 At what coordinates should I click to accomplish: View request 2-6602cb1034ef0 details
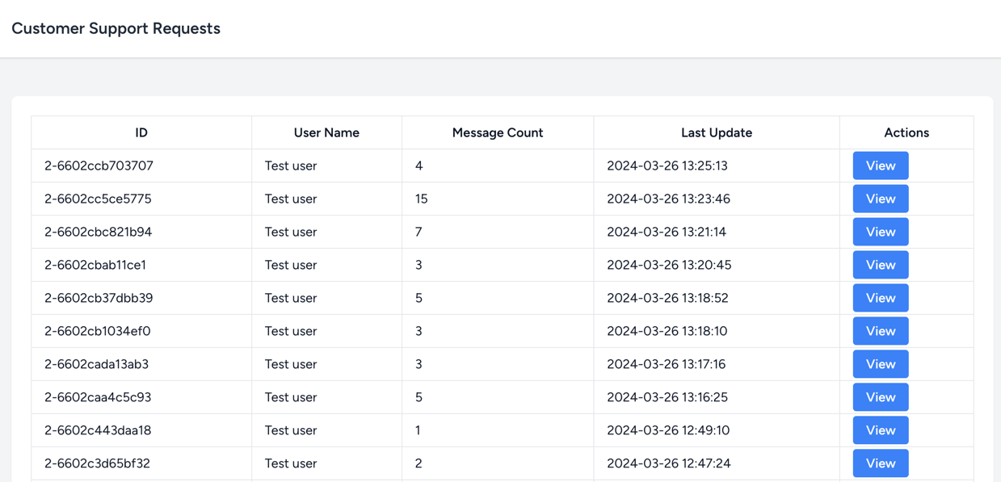click(881, 331)
